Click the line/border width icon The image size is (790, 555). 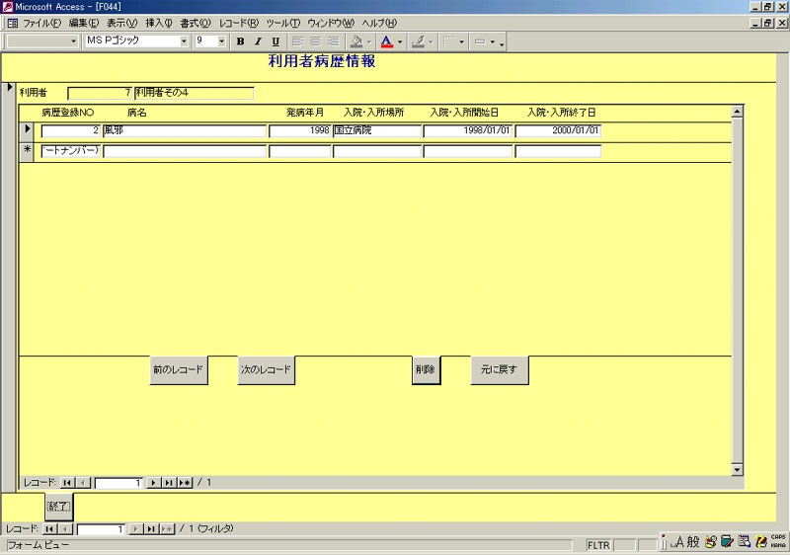448,41
